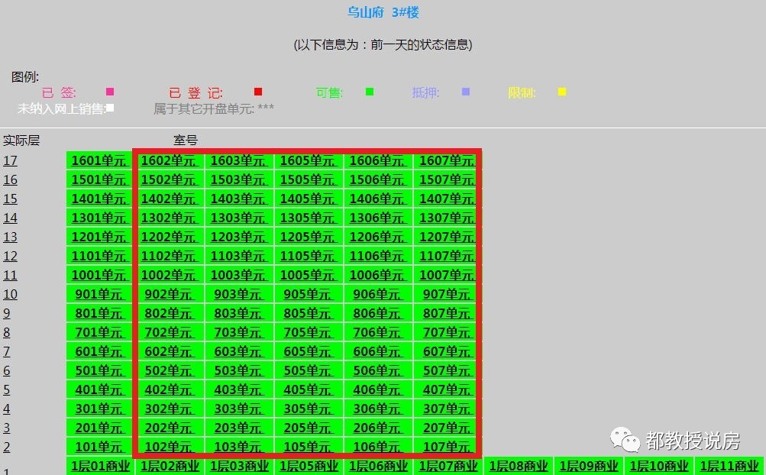Open unit 1005单元
The image size is (766, 475).
pos(308,275)
